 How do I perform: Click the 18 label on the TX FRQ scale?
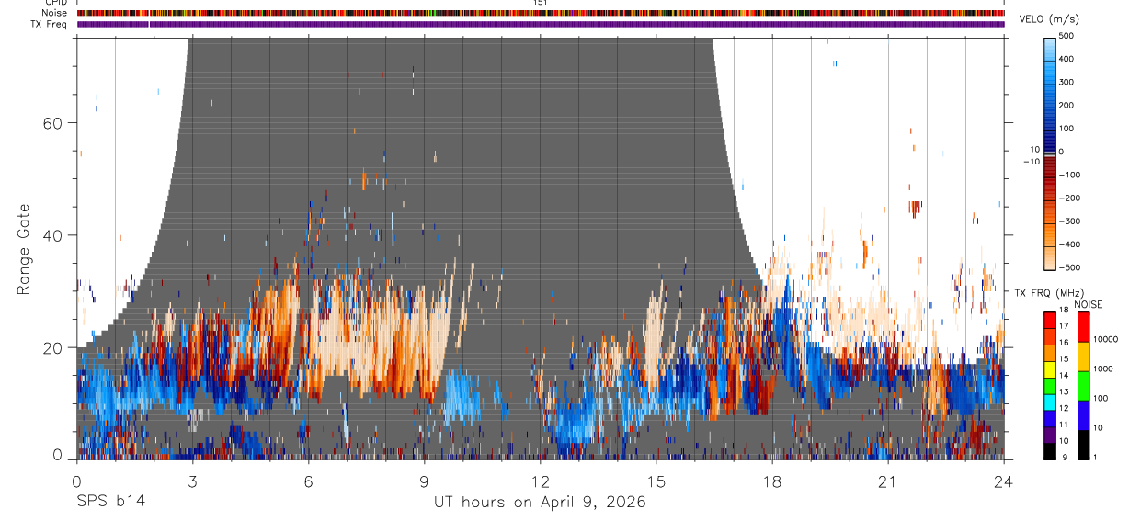click(x=1066, y=311)
